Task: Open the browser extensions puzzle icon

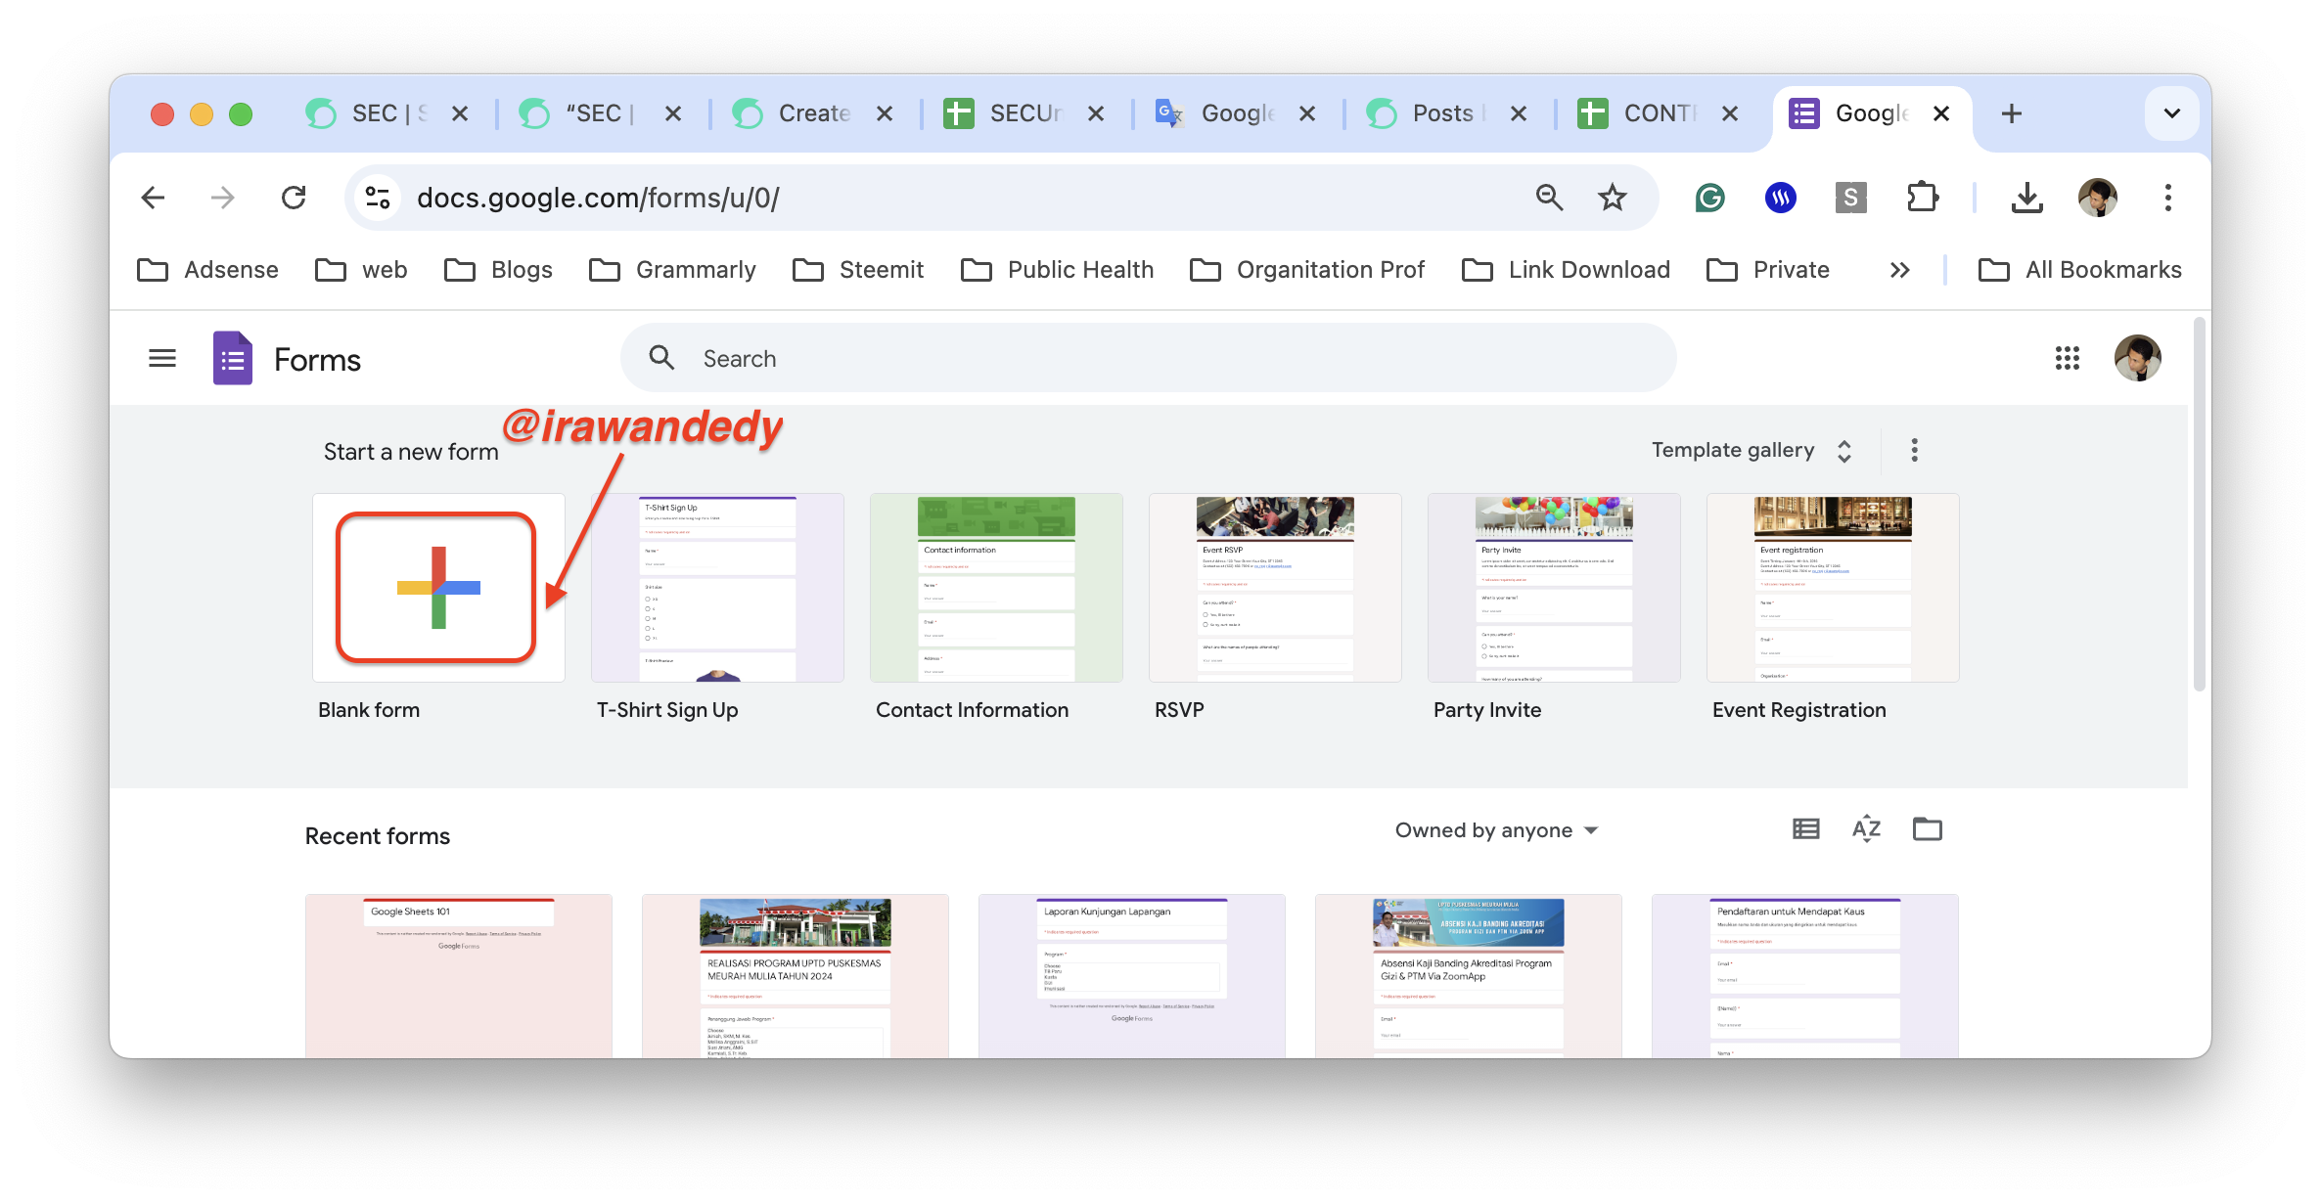Action: [1922, 198]
